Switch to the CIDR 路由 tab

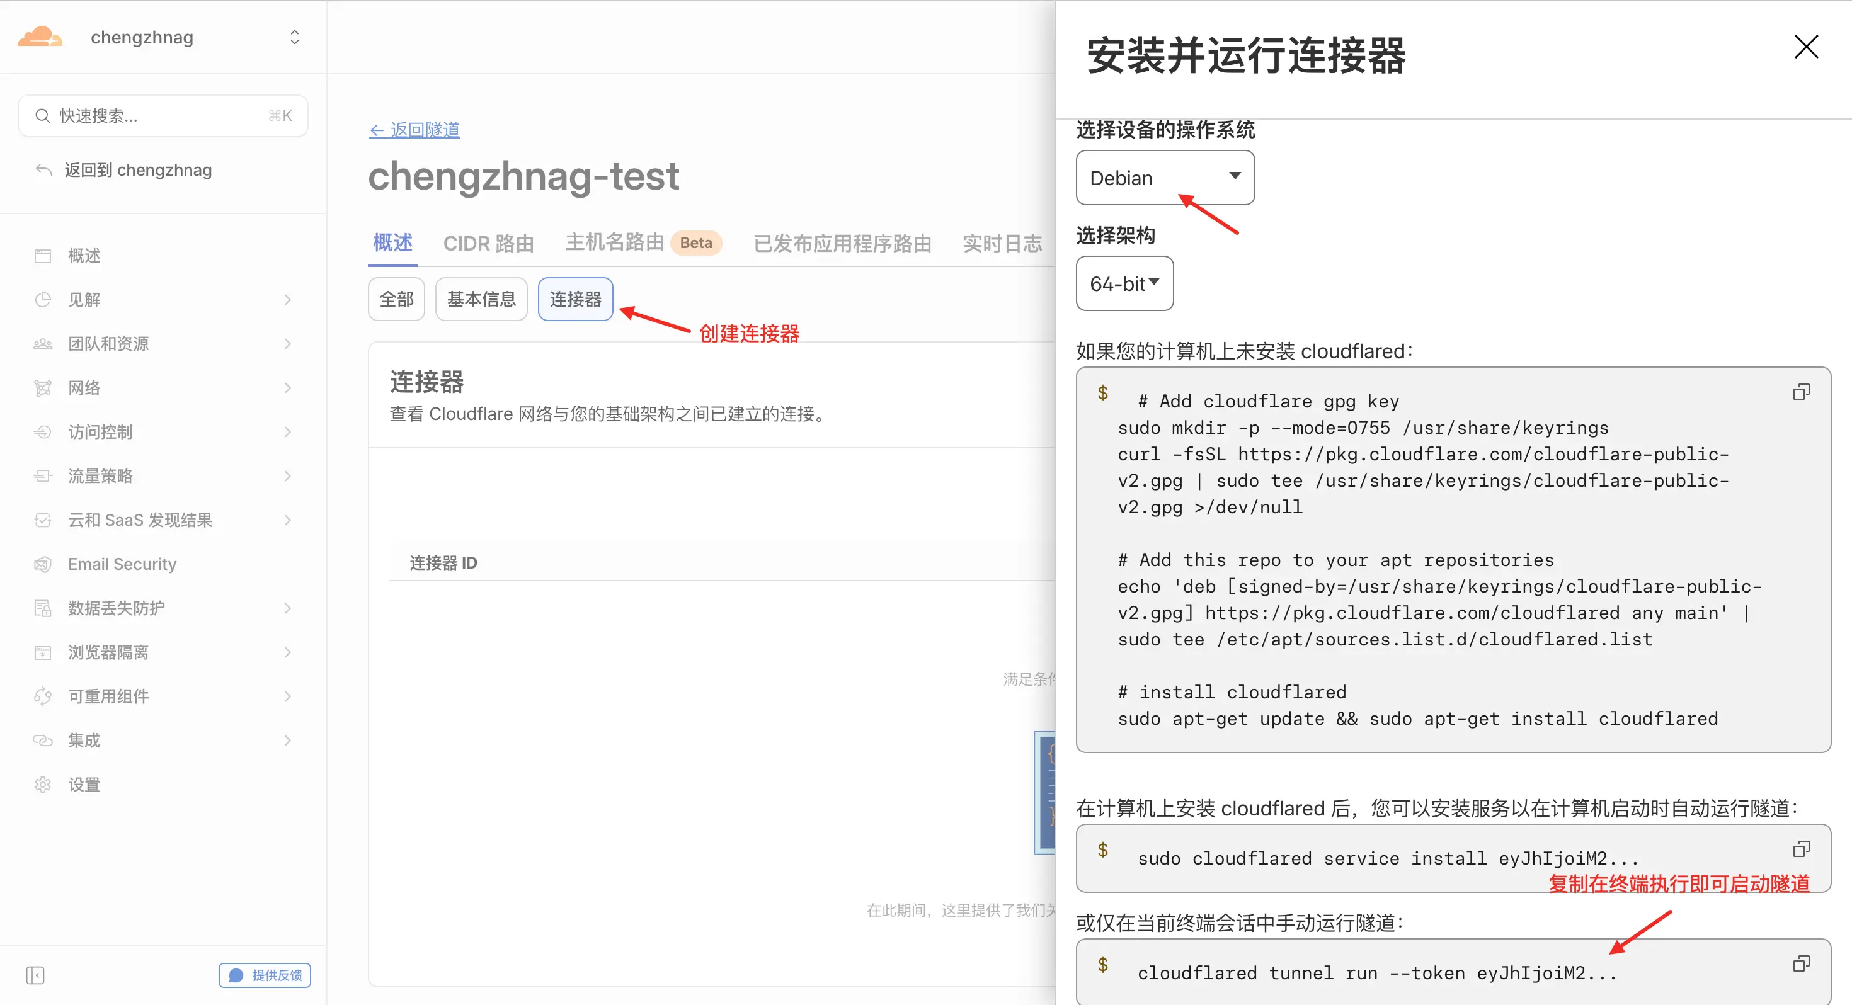(x=488, y=243)
